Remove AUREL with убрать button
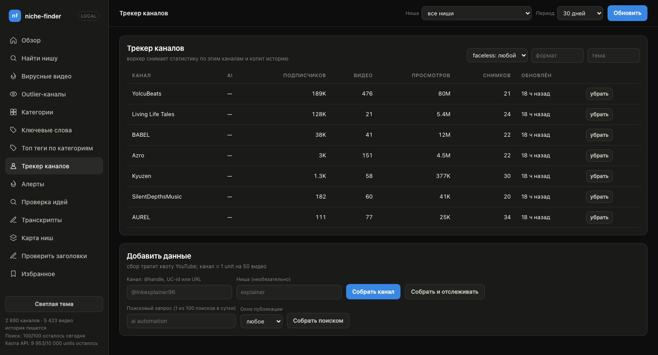The height and width of the screenshot is (355, 658). [599, 217]
